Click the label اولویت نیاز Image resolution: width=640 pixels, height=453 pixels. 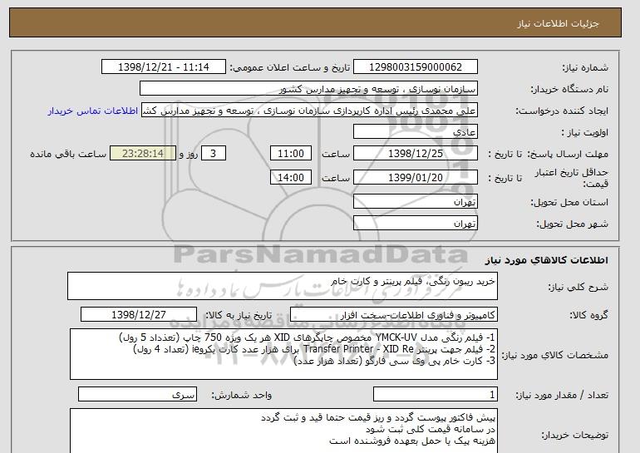click(584, 132)
